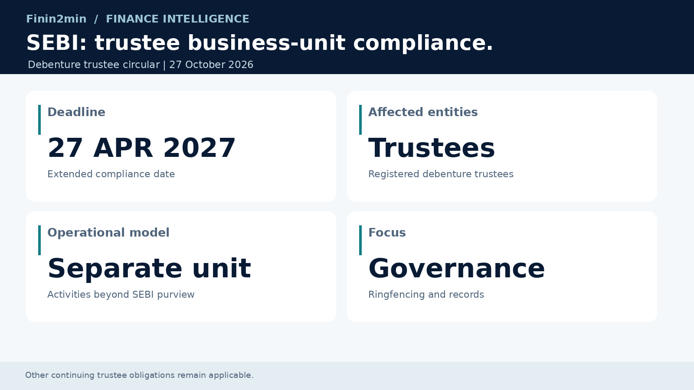This screenshot has width=694, height=390.
Task: Click the 'Activities beyond SEBI purview' caption
Action: coord(121,295)
